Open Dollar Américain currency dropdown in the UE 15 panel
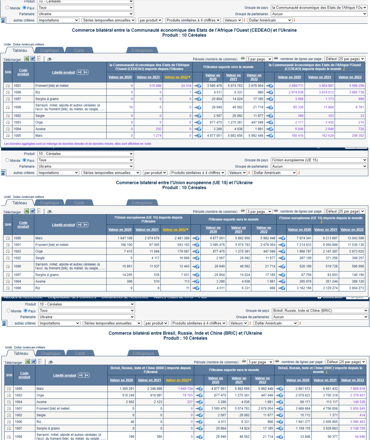Viewport: 370px width, 440px height. tap(274, 173)
